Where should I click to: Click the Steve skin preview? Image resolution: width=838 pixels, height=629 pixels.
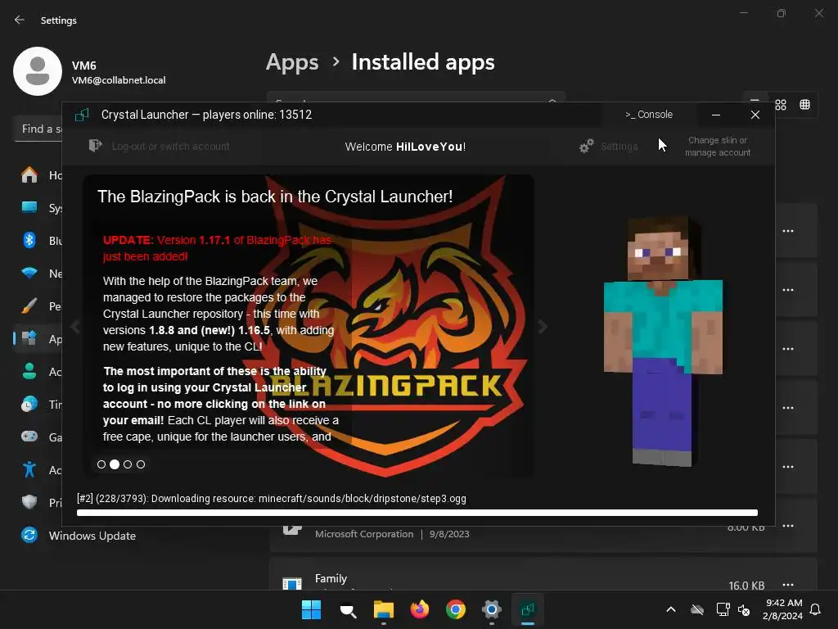663,342
